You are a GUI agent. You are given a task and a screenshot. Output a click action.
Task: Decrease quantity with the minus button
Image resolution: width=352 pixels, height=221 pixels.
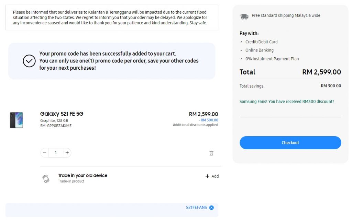pyautogui.click(x=45, y=153)
